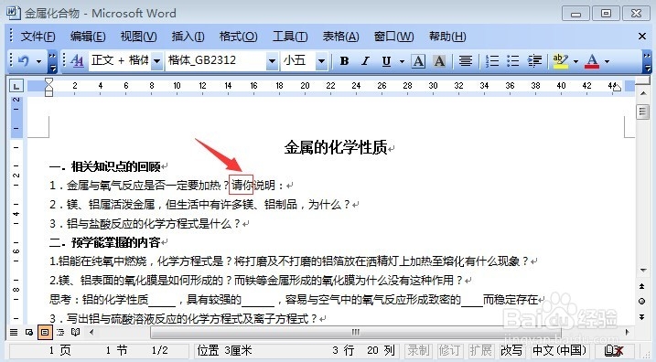
Task: Expand the font name dropdown 楷体_GB2312
Action: (x=272, y=61)
